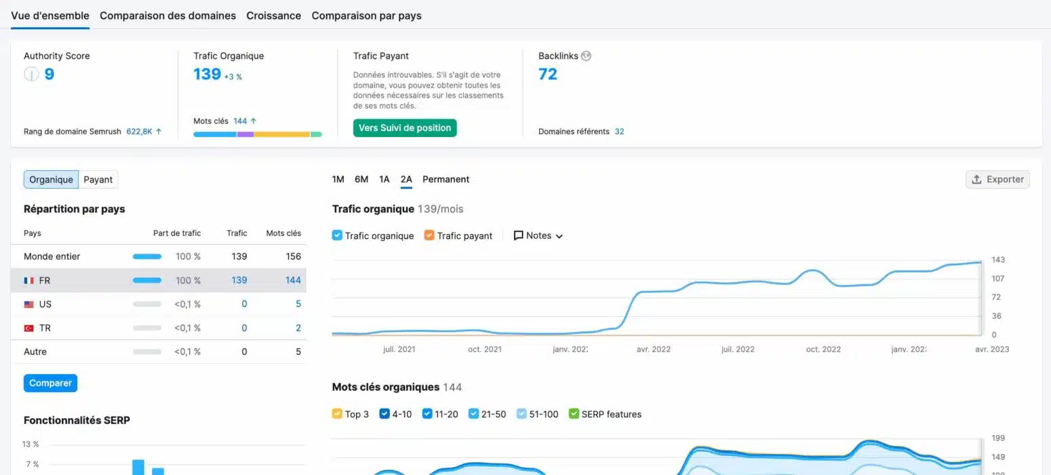This screenshot has width=1051, height=475.
Task: Click the up arrow beside Mots clés 144
Action: tap(254, 121)
